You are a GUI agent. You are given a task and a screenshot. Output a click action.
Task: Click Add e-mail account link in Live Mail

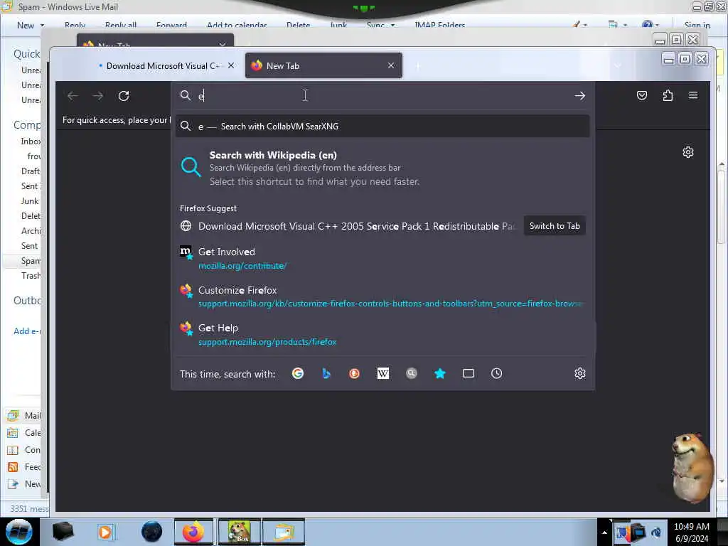[x=27, y=331]
